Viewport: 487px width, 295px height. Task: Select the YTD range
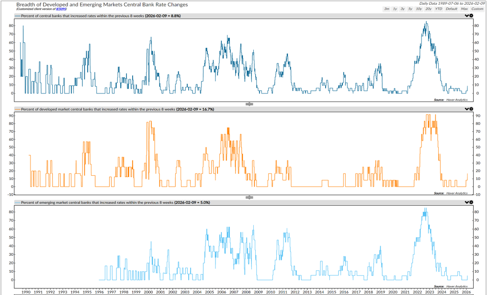point(439,9)
